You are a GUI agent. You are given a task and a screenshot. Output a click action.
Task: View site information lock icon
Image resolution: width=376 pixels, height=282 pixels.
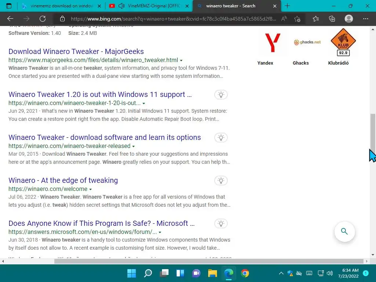(62, 19)
